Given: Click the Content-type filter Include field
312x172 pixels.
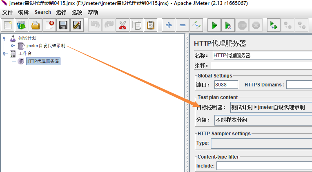Looking at the screenshot, I should [265, 165].
